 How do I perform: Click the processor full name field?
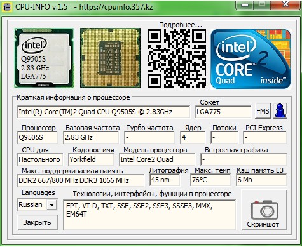(104, 112)
